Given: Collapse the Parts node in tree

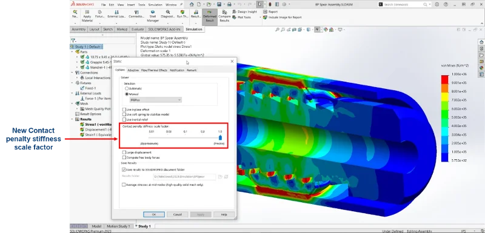Looking at the screenshot, I should point(73,52).
